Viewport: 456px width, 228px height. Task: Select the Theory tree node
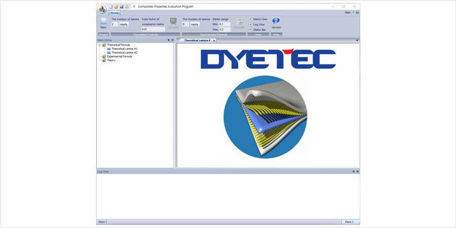(111, 60)
